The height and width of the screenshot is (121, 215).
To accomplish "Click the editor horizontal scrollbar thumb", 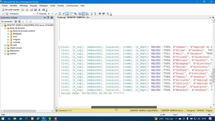I will coord(124,107).
